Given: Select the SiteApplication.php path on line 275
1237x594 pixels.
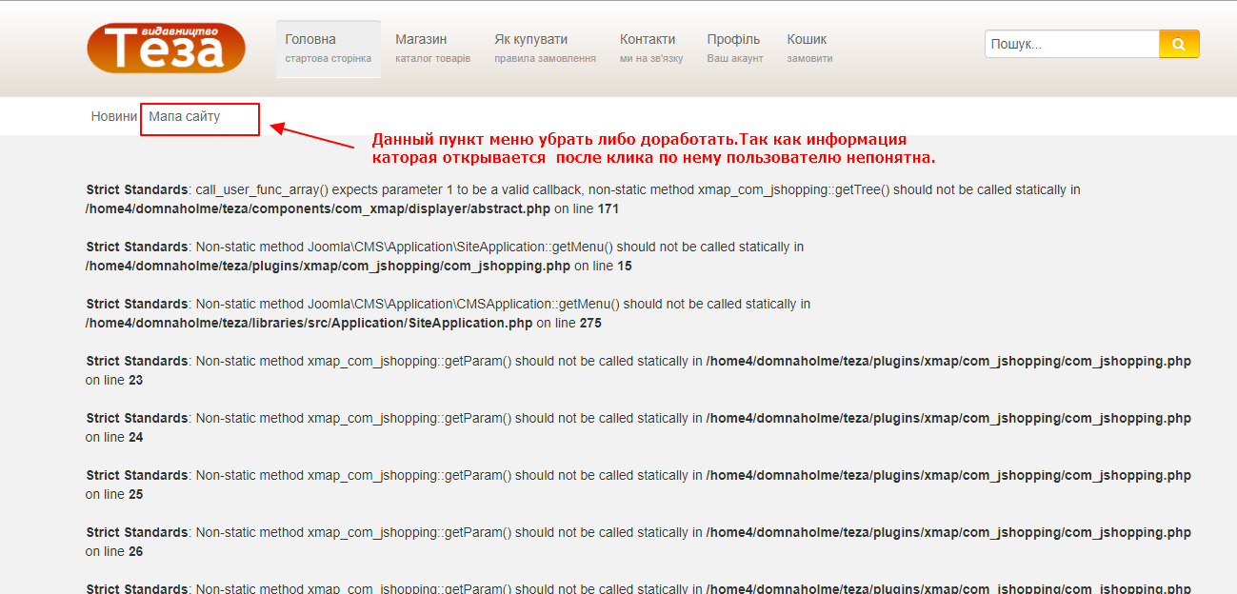Looking at the screenshot, I should 309,323.
